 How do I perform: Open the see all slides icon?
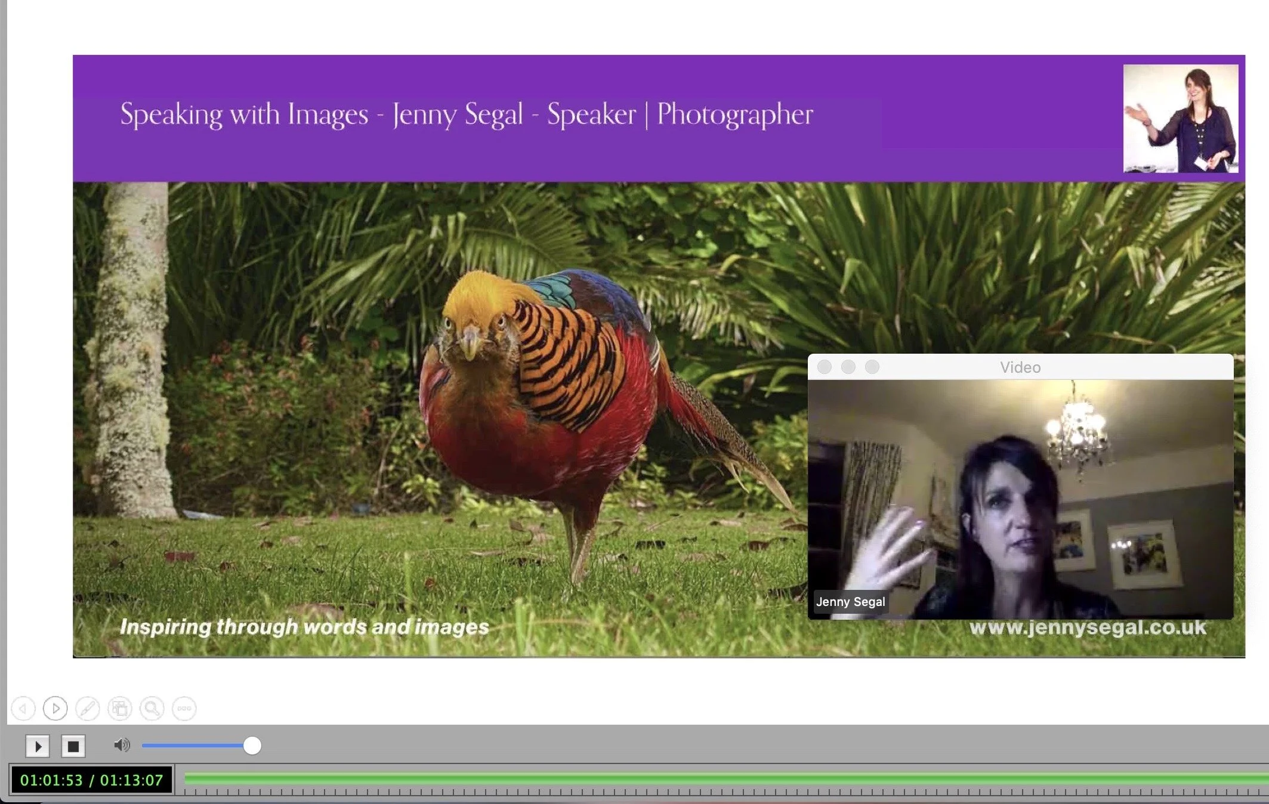pos(120,709)
